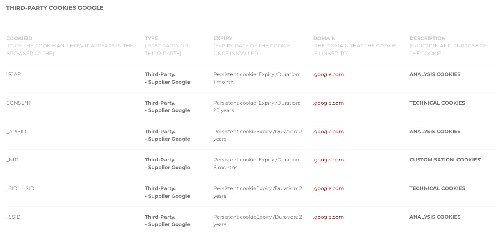Click Technical Cookies in the CONSENT row
496x237 pixels.
[437, 103]
